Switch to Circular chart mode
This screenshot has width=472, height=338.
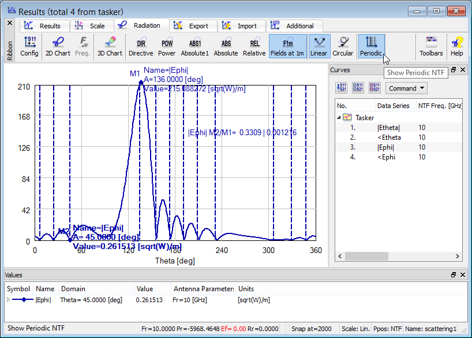343,46
